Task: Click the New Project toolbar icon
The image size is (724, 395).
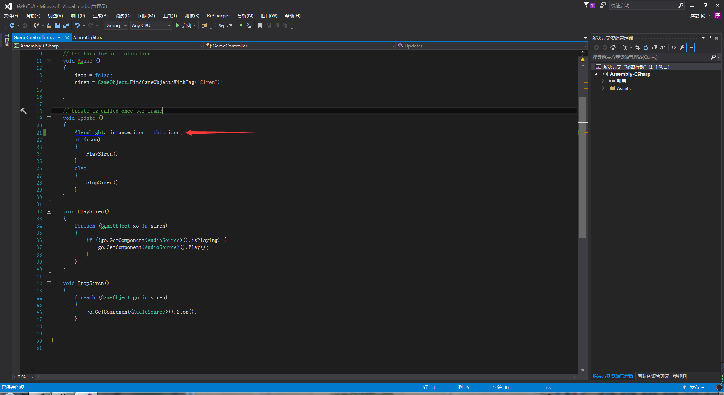Action: click(36, 26)
